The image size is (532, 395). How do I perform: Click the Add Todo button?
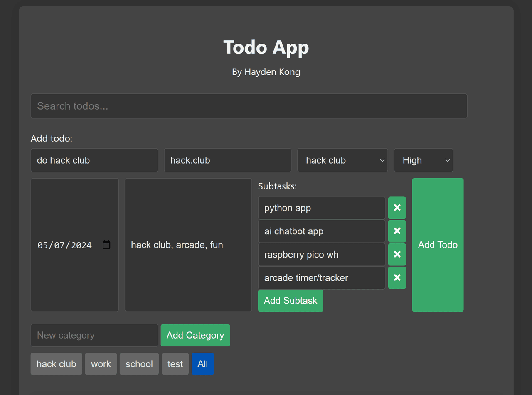(x=438, y=245)
